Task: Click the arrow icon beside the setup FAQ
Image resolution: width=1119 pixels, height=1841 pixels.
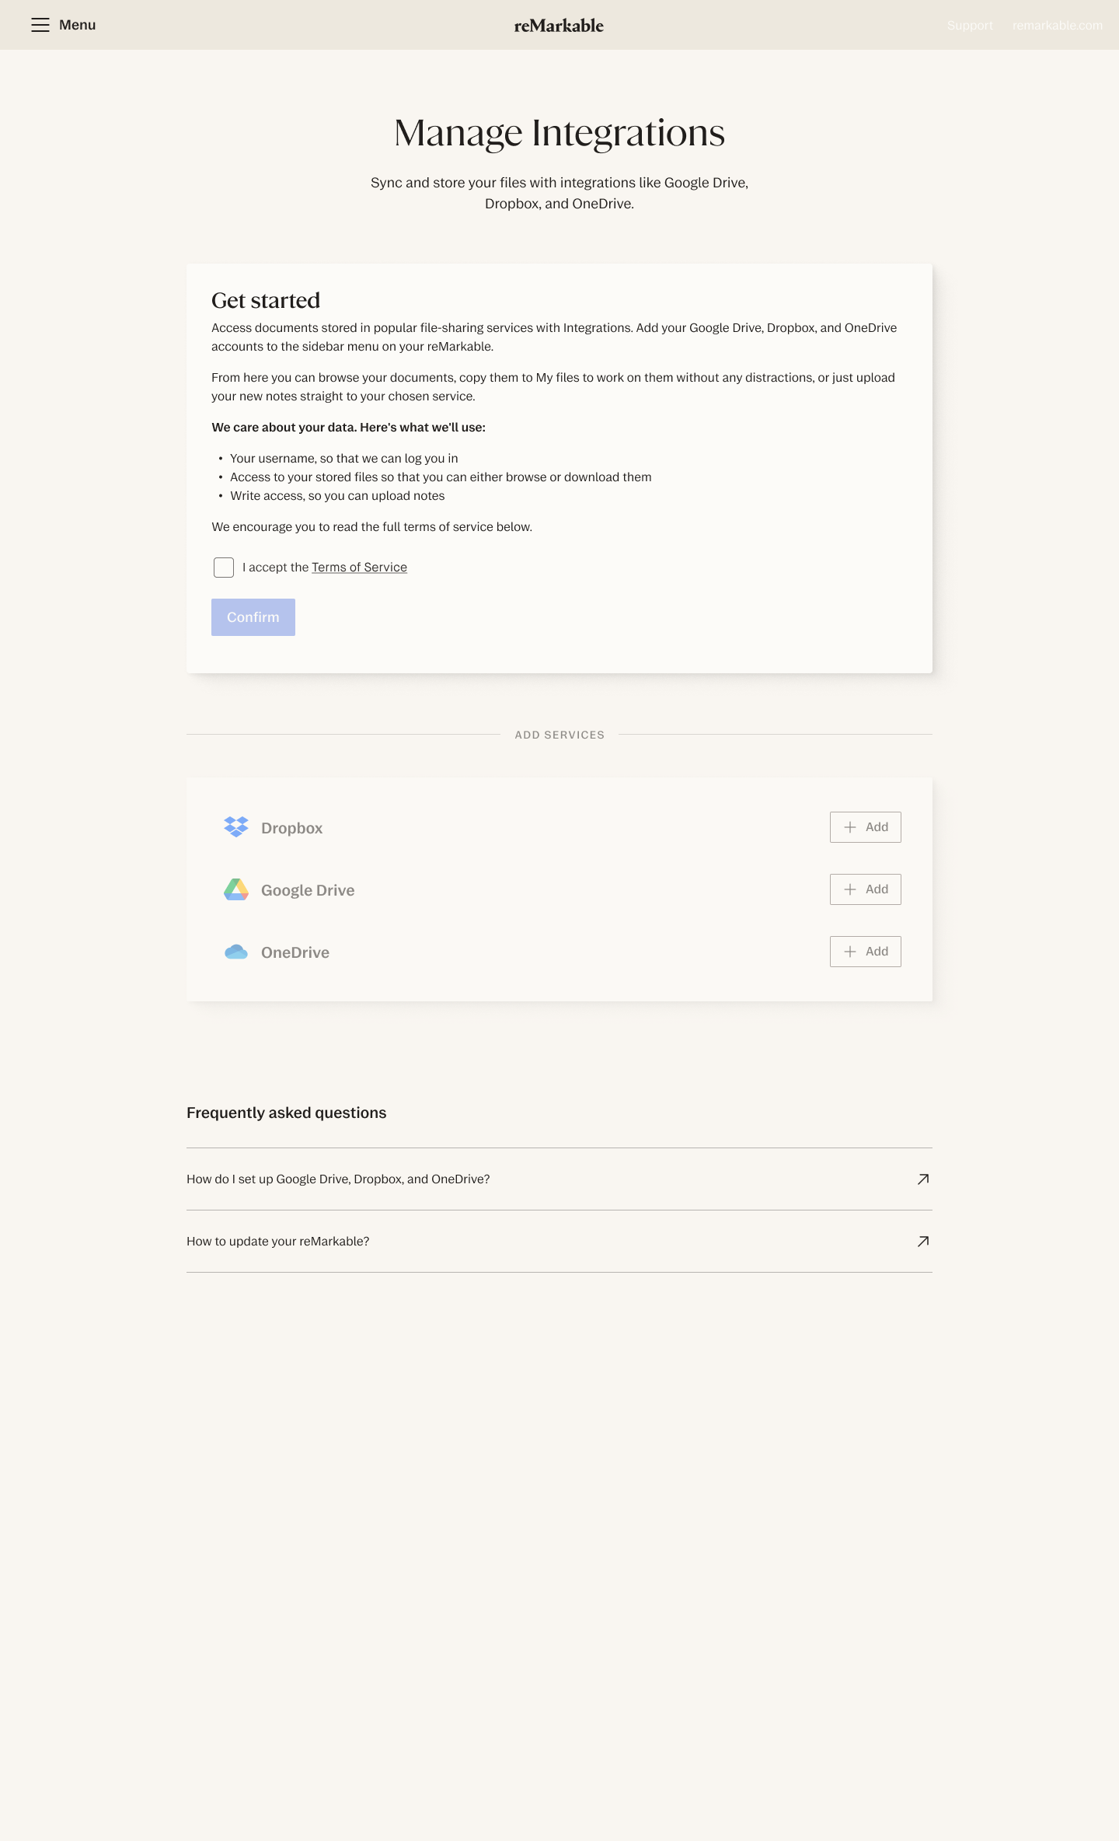Action: [x=922, y=1179]
